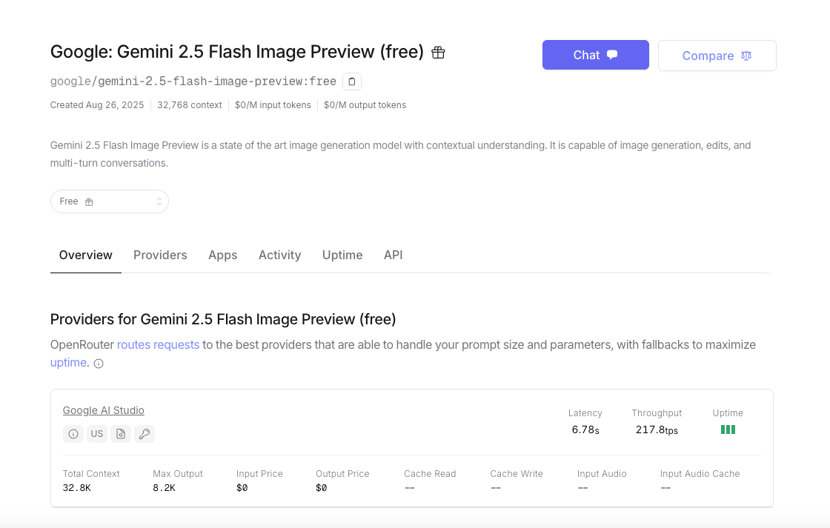Open the Free variant dropdown
The image size is (830, 528).
click(x=110, y=201)
